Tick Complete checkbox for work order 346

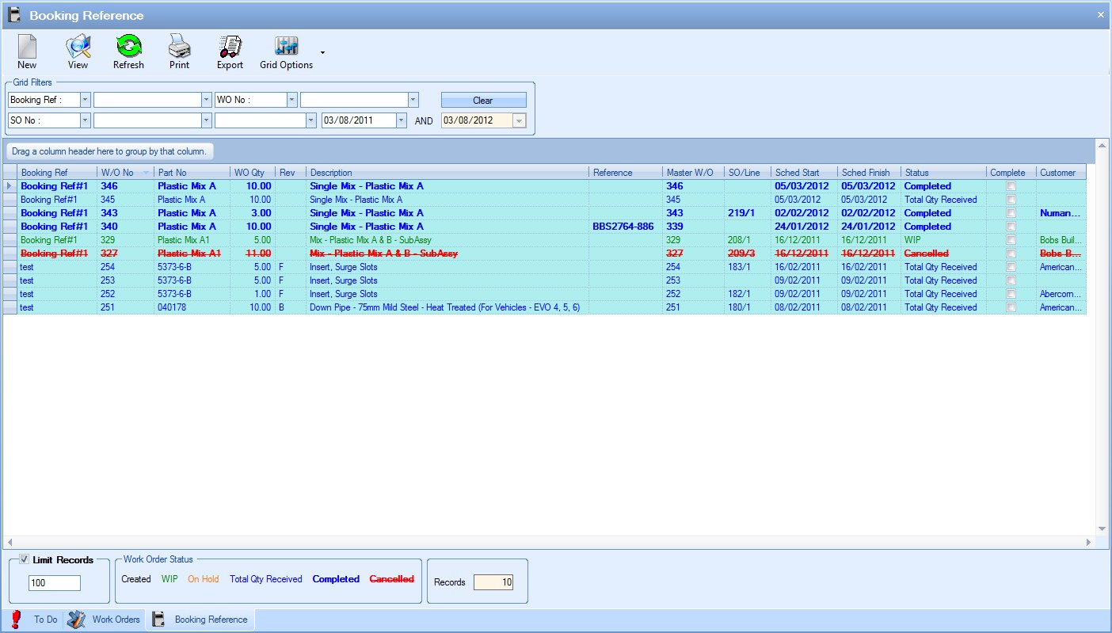tap(1011, 186)
